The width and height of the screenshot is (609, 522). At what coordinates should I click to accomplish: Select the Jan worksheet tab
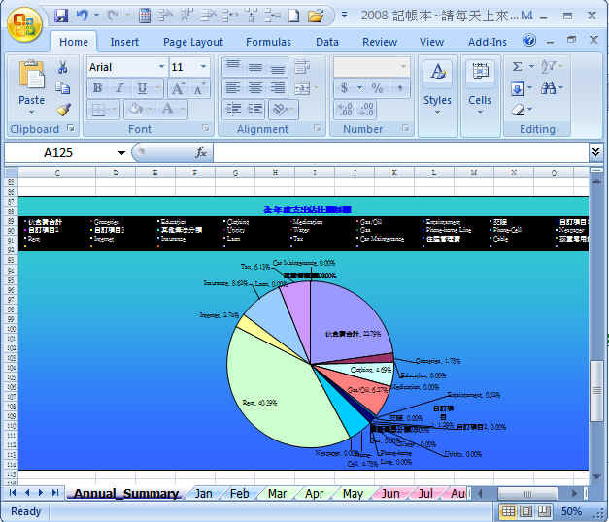(x=204, y=493)
